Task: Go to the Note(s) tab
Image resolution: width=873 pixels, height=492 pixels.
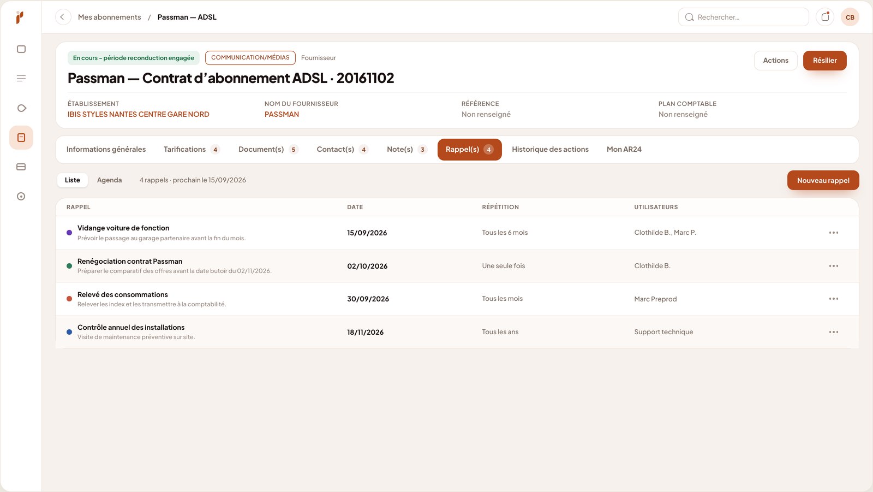Action: coord(406,150)
